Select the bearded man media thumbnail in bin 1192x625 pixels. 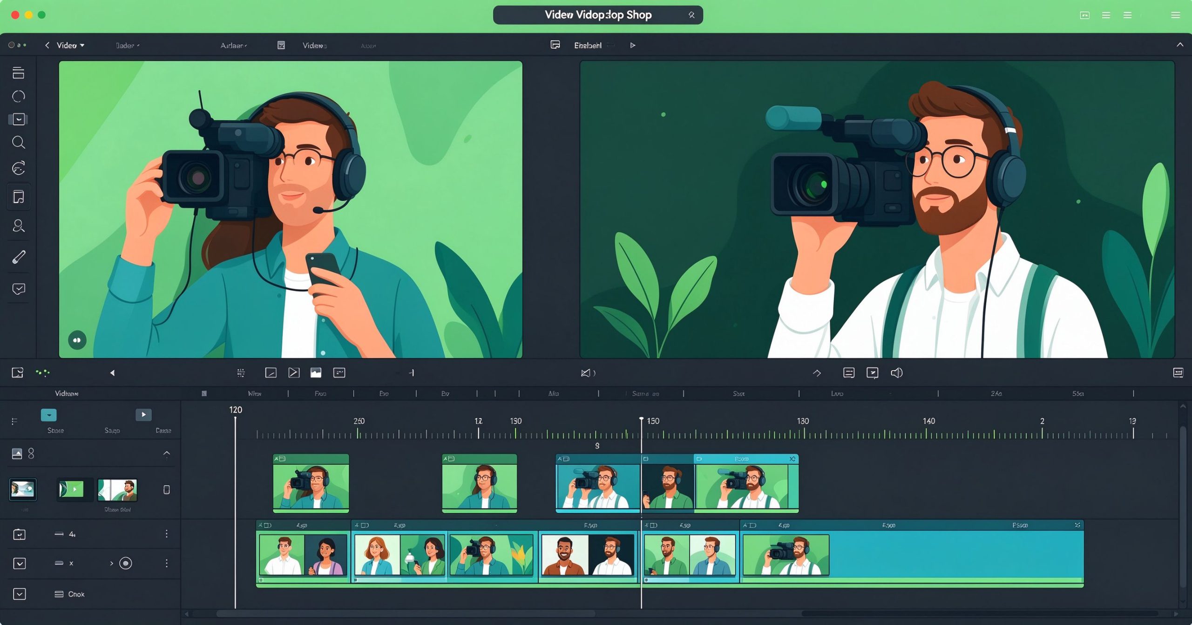tap(117, 490)
